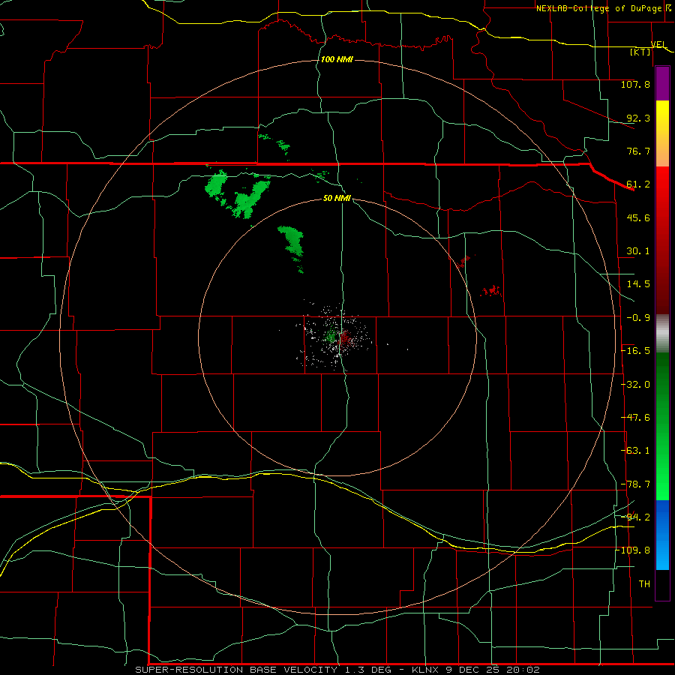
Task: Select the -94.2 scale label
Action: pyautogui.click(x=635, y=517)
